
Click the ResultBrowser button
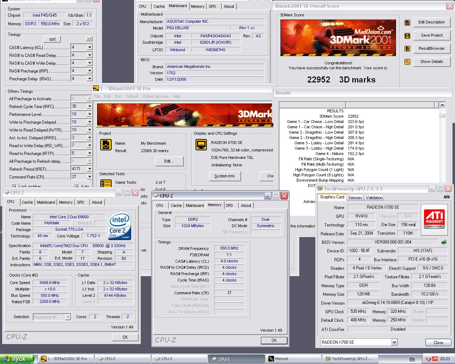click(432, 48)
